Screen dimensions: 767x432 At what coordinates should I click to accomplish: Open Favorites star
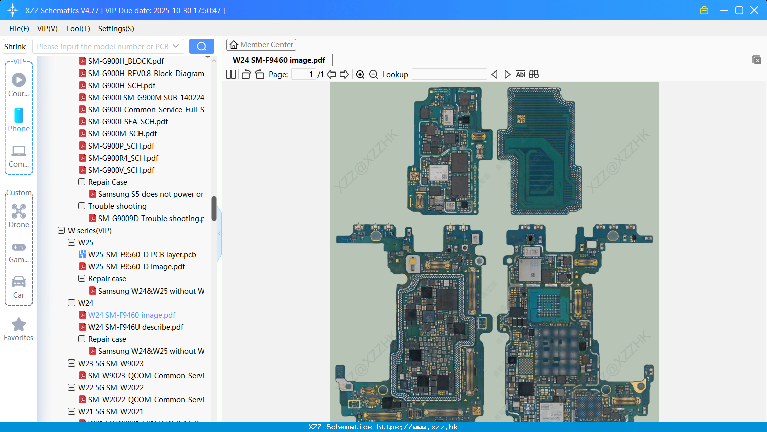pos(19,329)
